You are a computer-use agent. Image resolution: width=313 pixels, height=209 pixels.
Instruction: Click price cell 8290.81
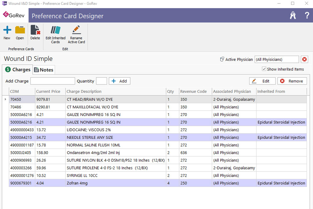[x=50, y=107]
